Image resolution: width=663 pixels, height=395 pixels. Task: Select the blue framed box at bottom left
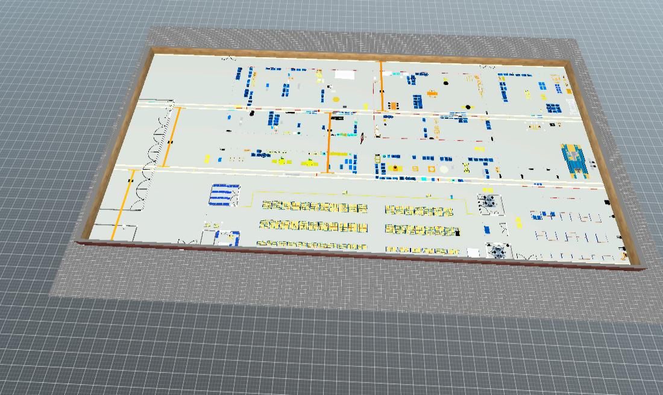(226, 239)
